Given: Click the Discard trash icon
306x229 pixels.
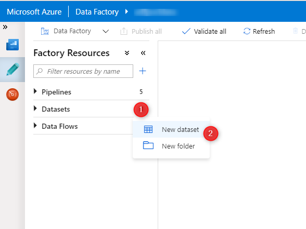Looking at the screenshot, I should point(296,31).
